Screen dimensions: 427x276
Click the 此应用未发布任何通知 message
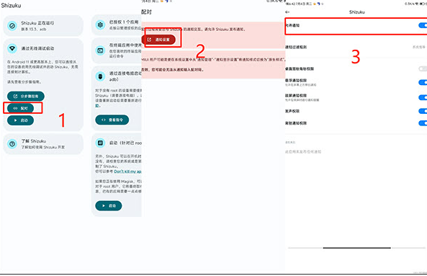click(303, 152)
